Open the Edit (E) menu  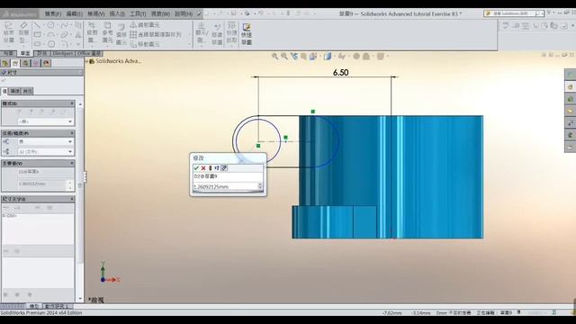(x=74, y=14)
